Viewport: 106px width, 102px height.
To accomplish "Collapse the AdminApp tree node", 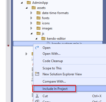I will [x=22, y=3].
